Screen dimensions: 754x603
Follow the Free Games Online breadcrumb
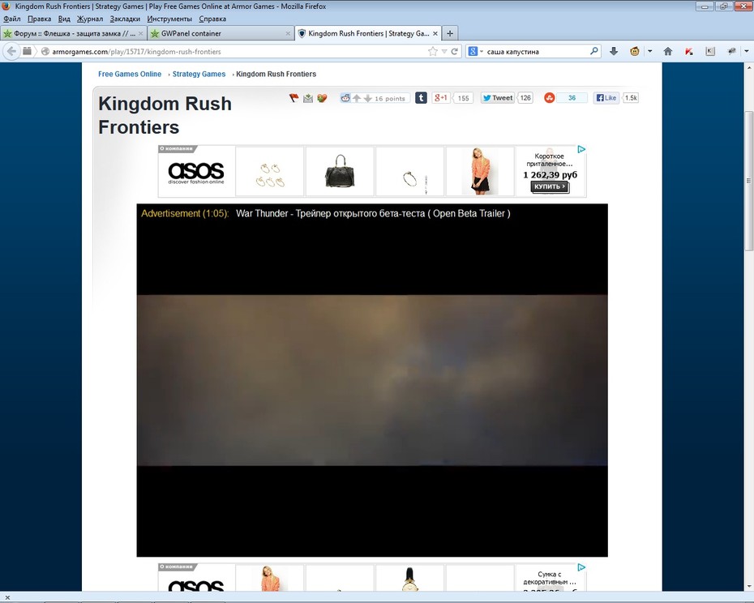point(130,74)
